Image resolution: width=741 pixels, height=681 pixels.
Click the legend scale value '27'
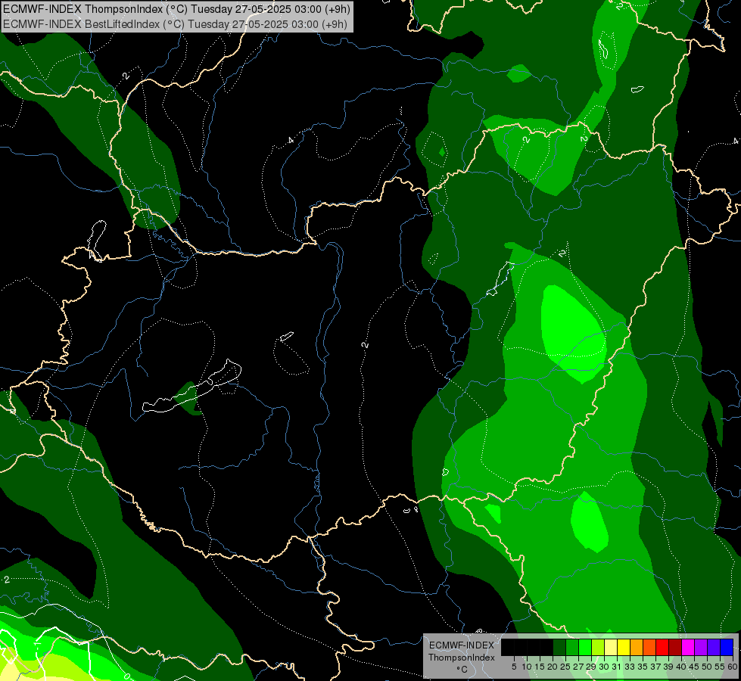(x=578, y=667)
